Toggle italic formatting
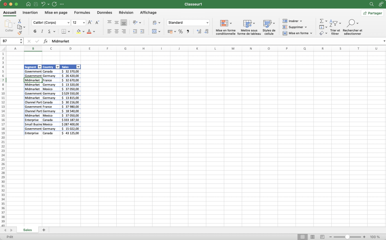 pyautogui.click(x=42, y=31)
